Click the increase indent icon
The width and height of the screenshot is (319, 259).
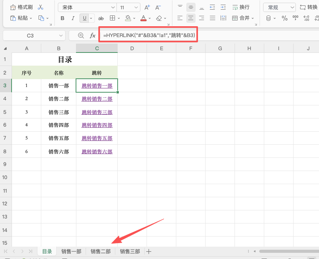(223, 7)
